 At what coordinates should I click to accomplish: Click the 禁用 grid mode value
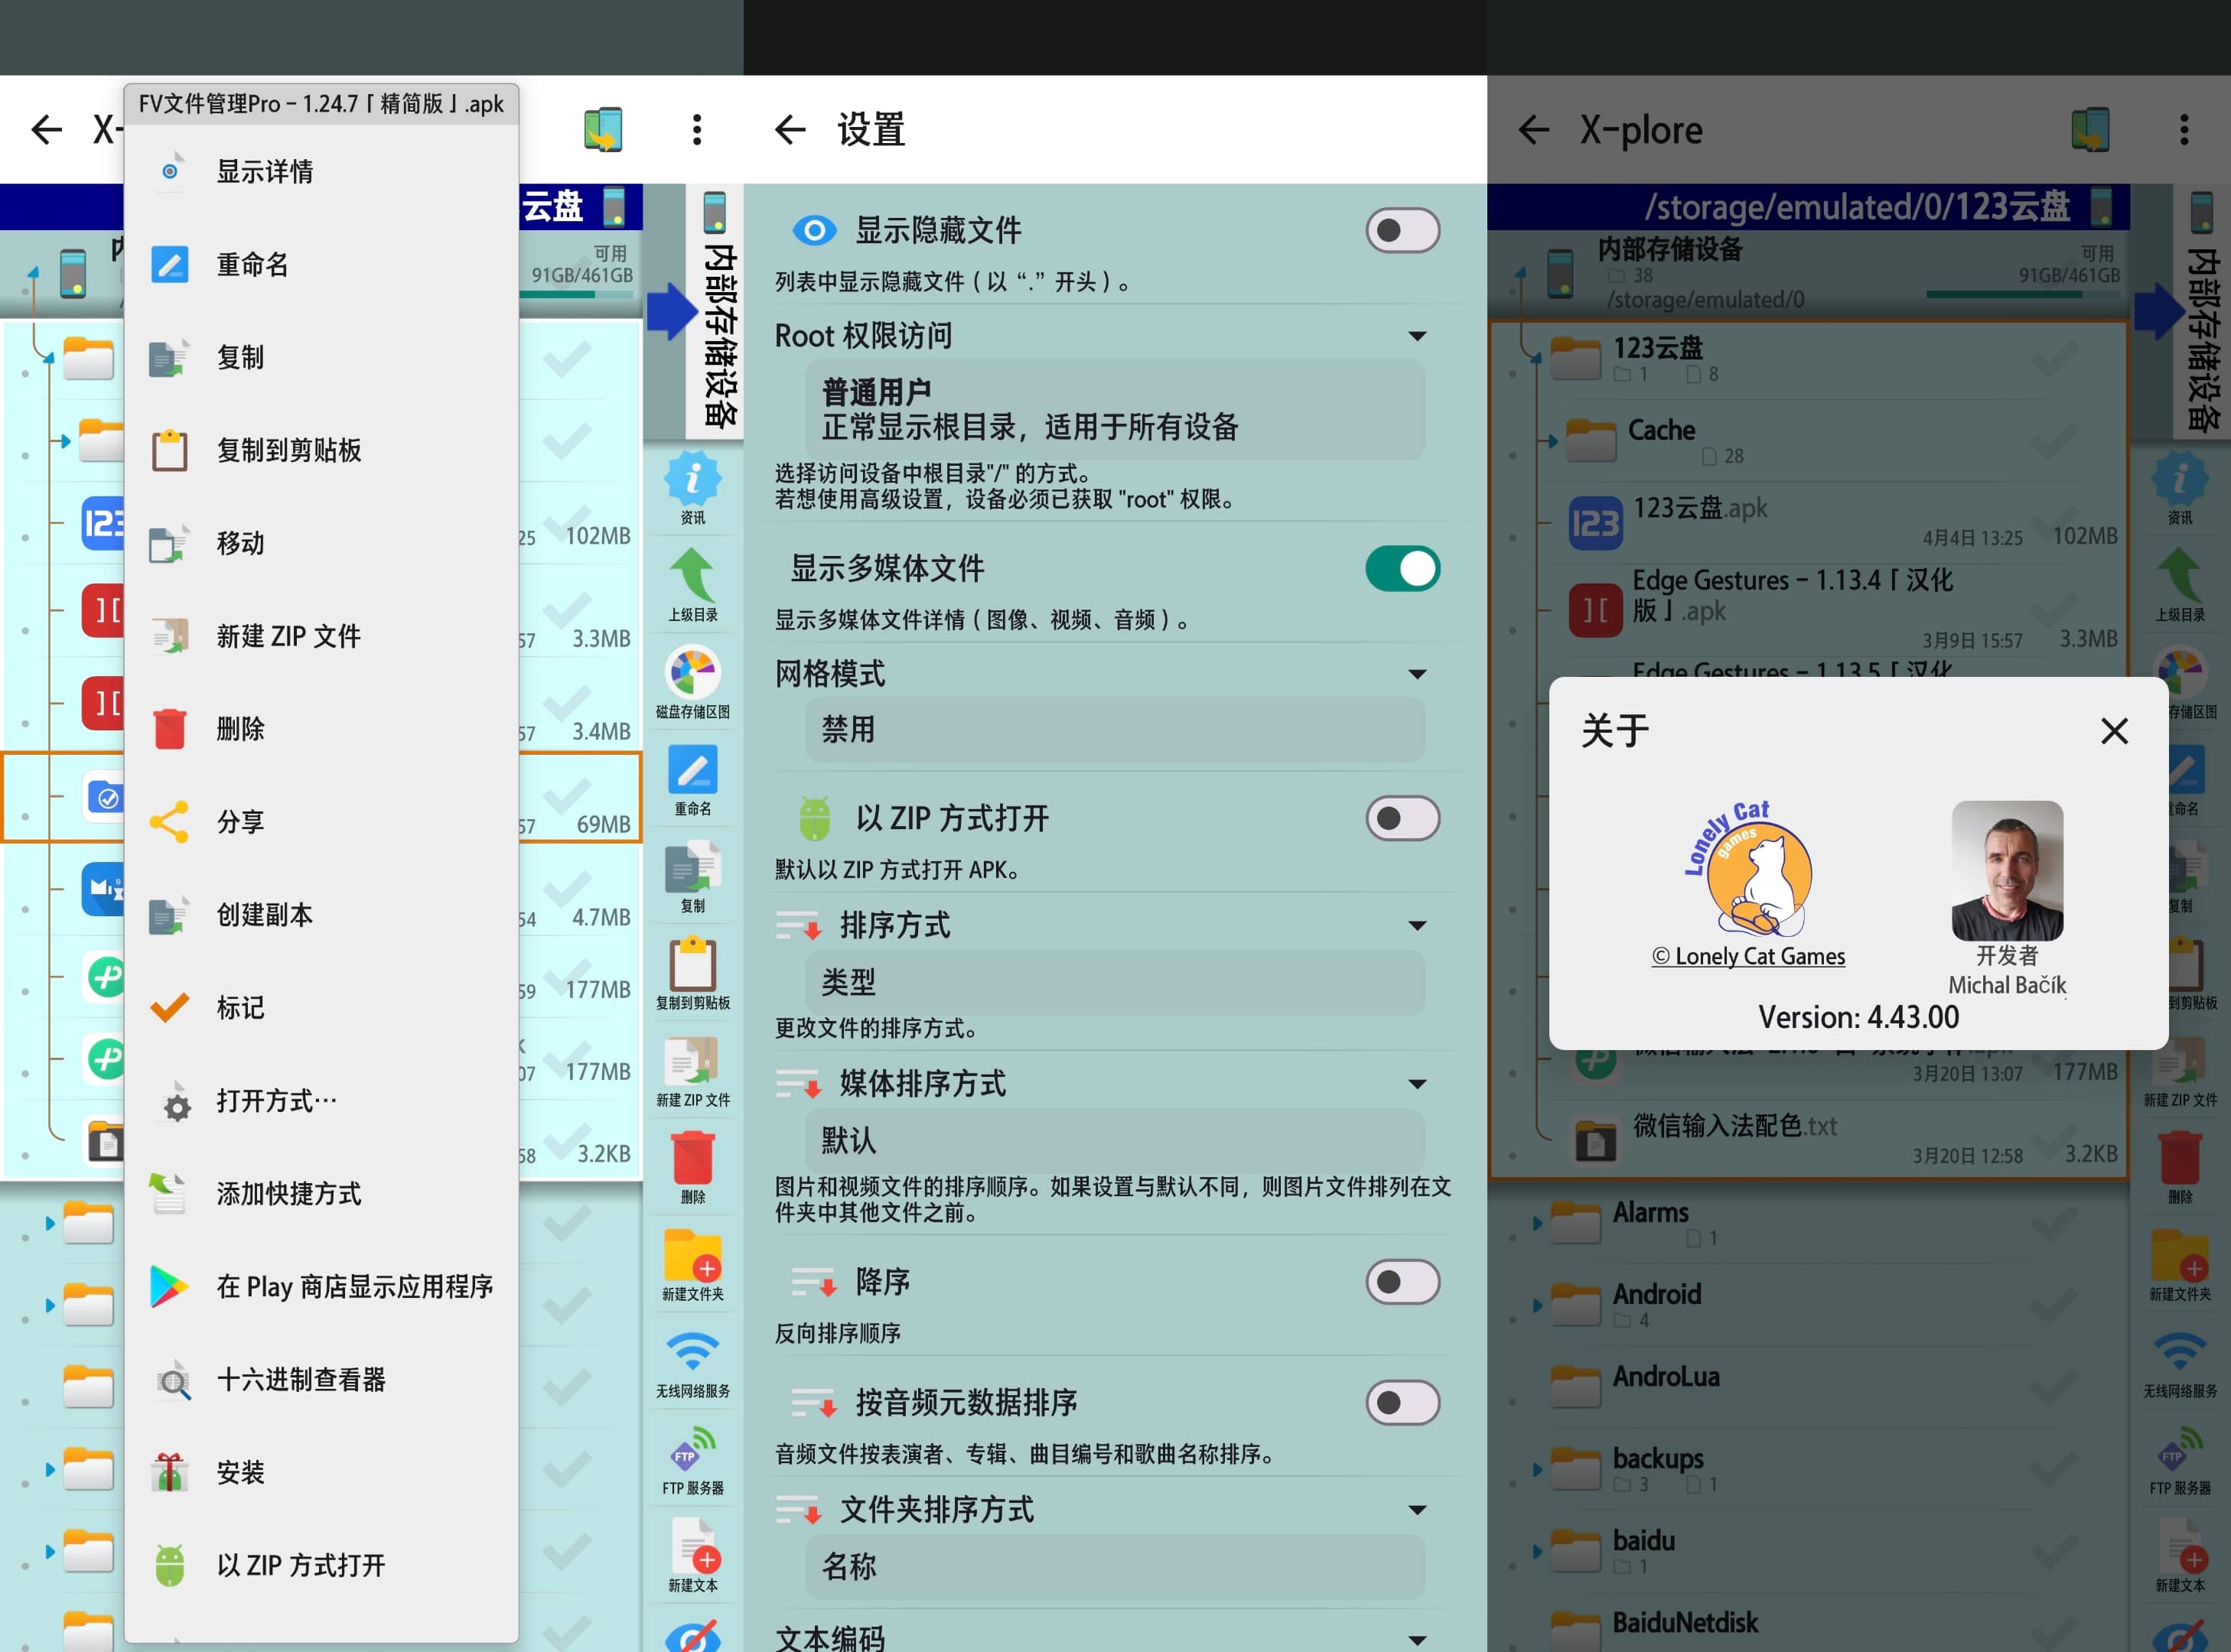(1115, 730)
